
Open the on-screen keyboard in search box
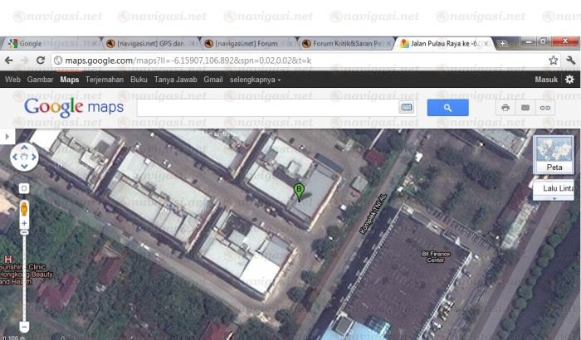click(x=407, y=108)
